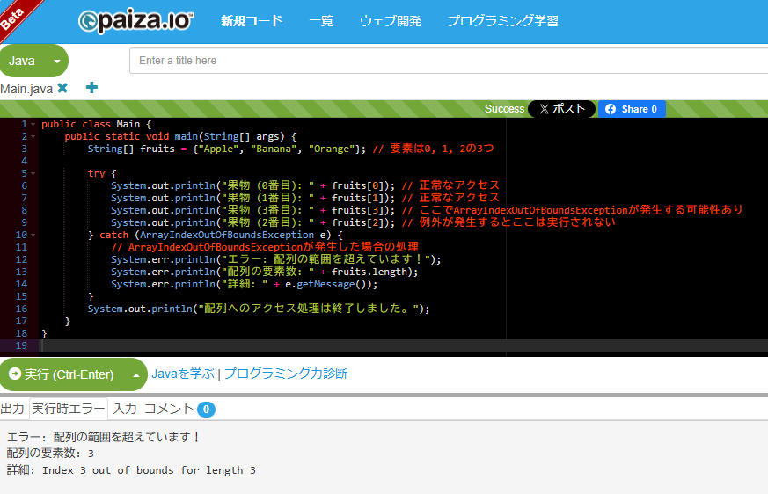Add a new file with plus icon

91,88
